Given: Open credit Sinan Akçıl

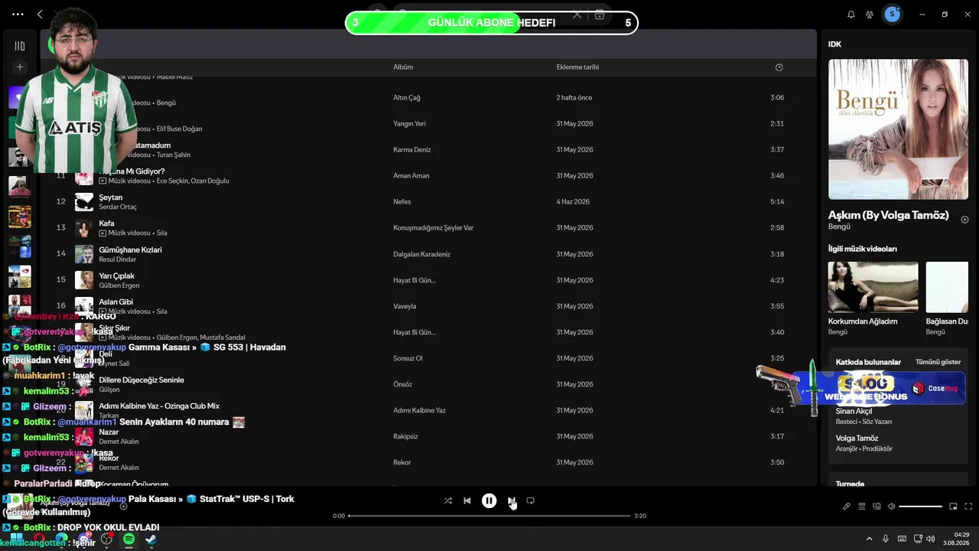Looking at the screenshot, I should click(x=854, y=412).
